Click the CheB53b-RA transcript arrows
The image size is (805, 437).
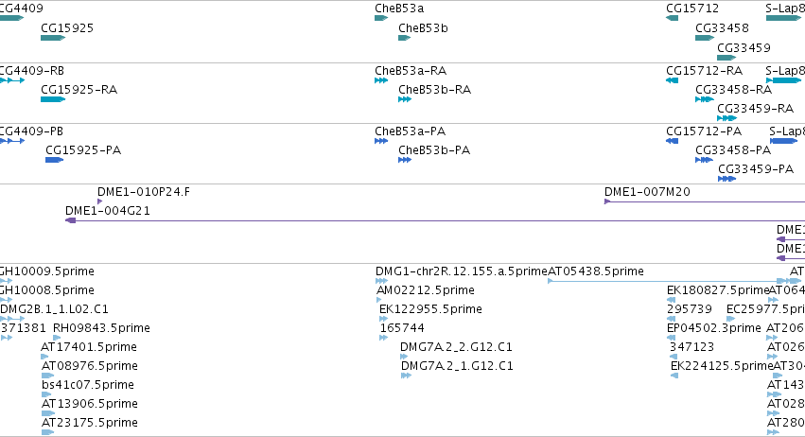405,99
